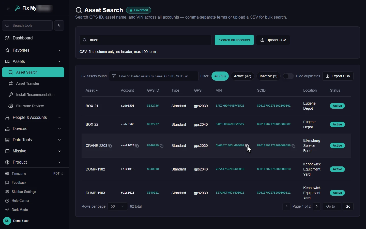Click the BOX-21 Active status badge
Image resolution: width=366 pixels, height=229 pixels.
tap(337, 106)
